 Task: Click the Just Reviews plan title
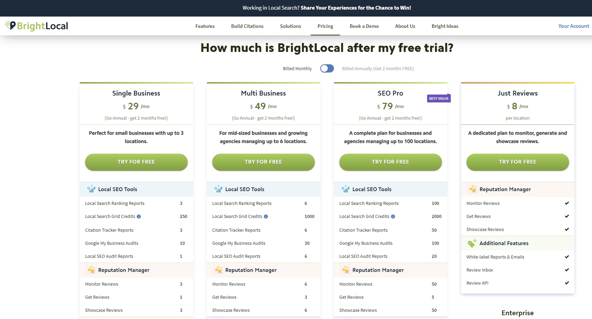[x=517, y=93]
